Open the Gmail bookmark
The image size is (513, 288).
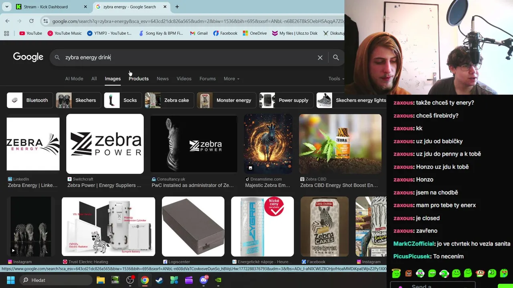(199, 33)
